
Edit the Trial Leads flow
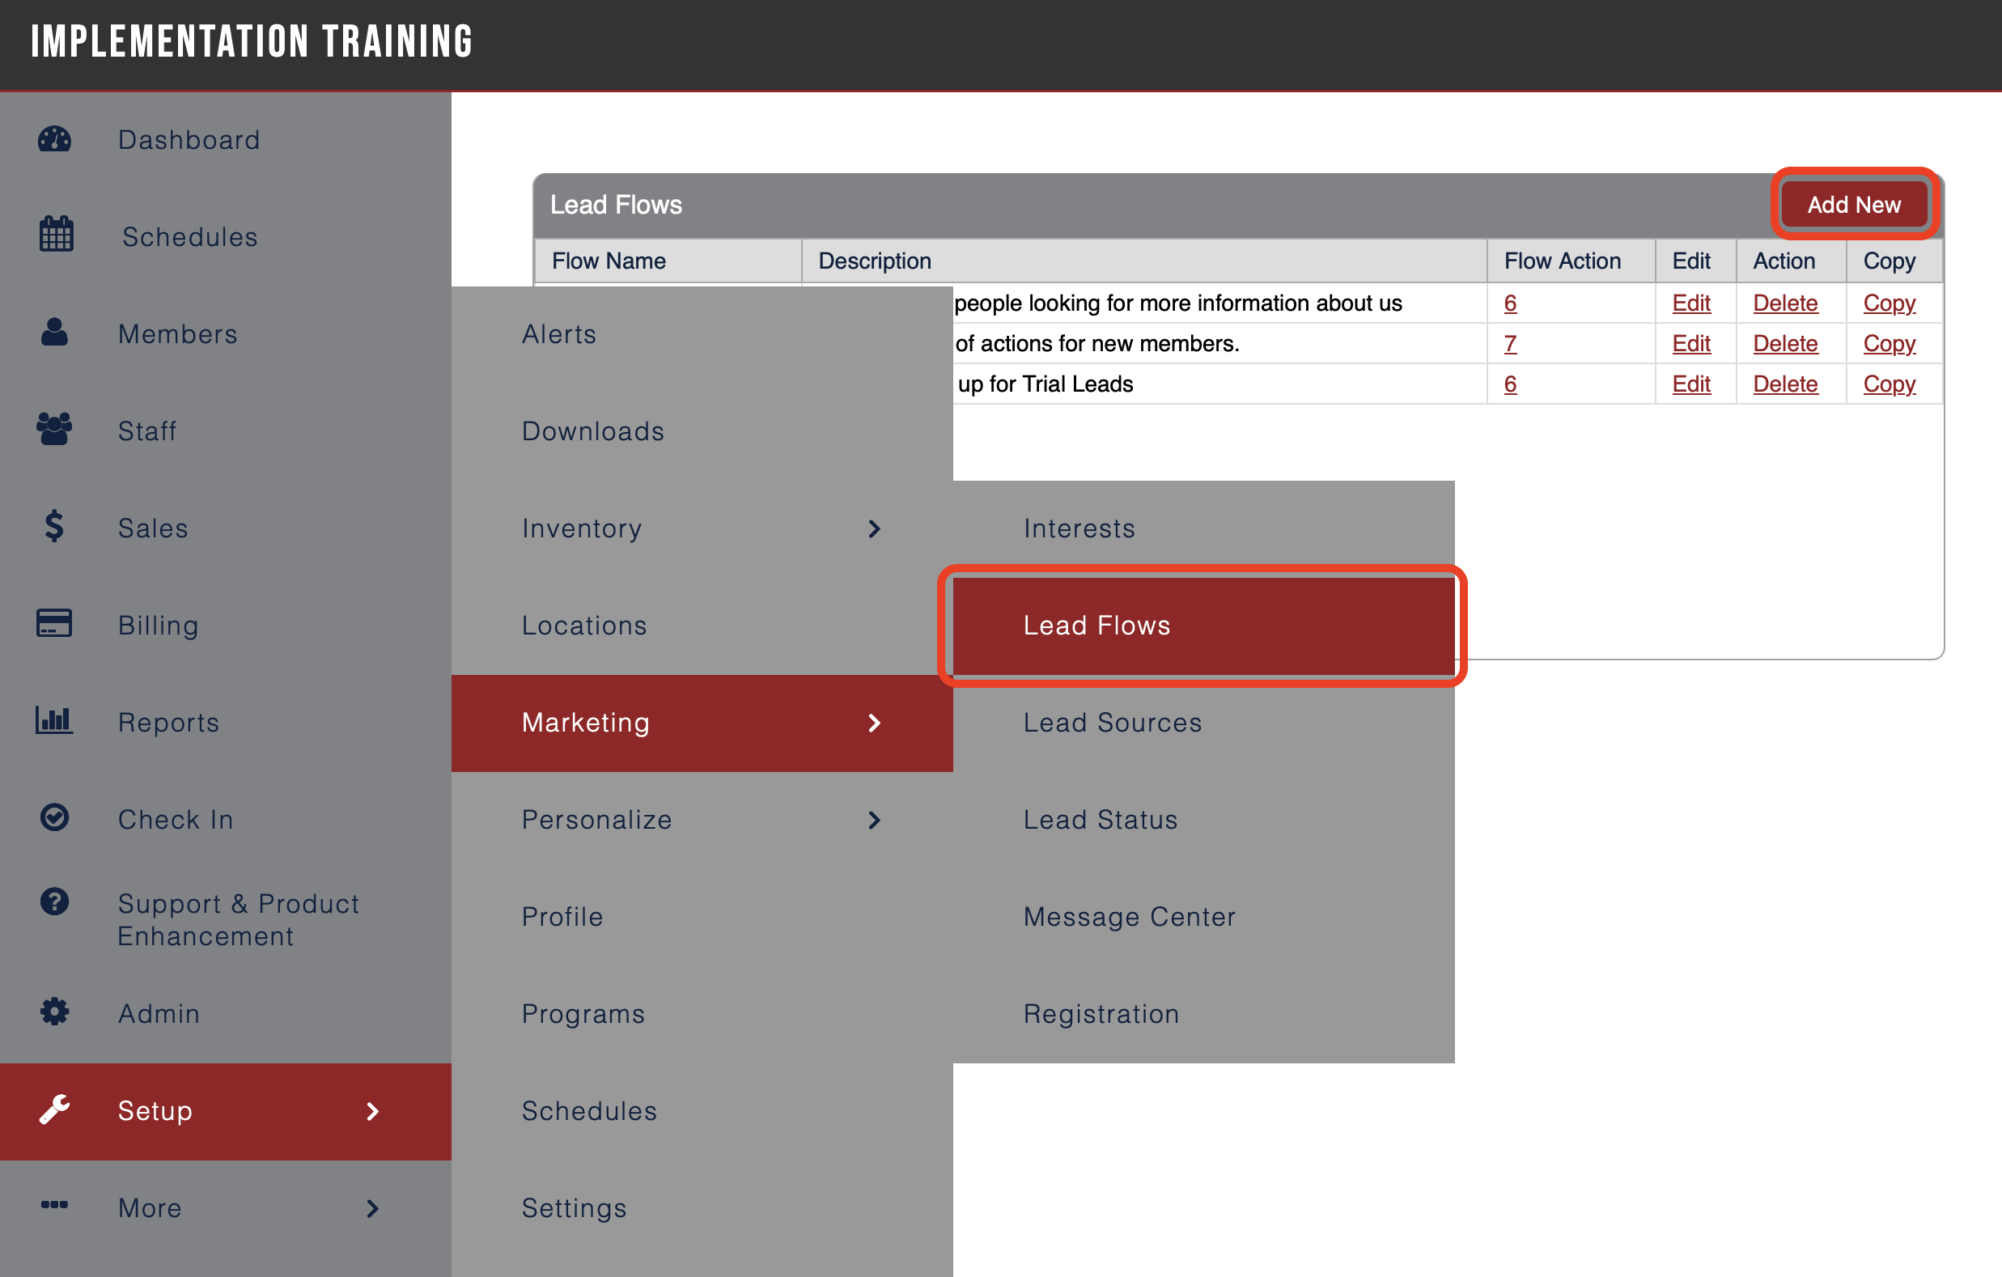[1692, 384]
